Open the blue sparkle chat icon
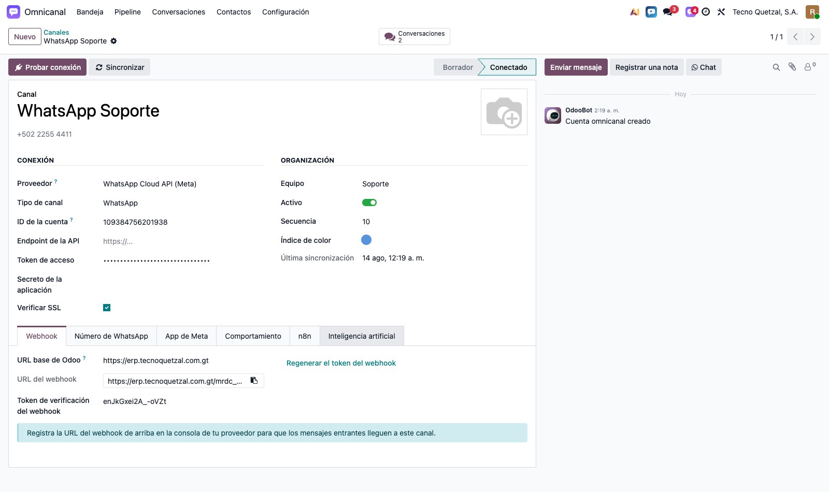The height and width of the screenshot is (492, 829). click(651, 12)
